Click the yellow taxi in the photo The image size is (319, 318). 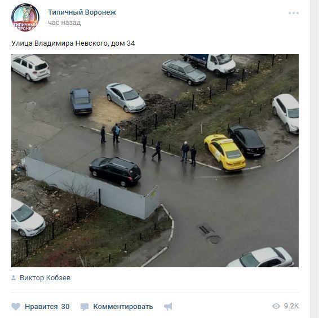225,152
